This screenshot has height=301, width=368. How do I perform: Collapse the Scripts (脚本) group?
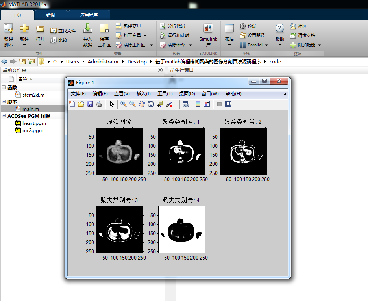coord(4,102)
